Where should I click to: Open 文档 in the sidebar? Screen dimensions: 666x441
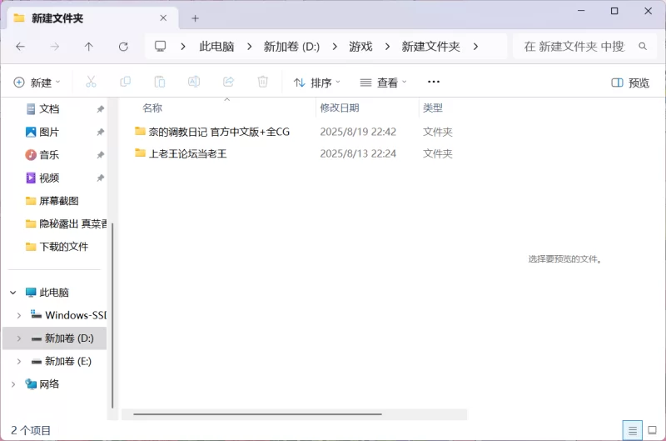pos(49,109)
